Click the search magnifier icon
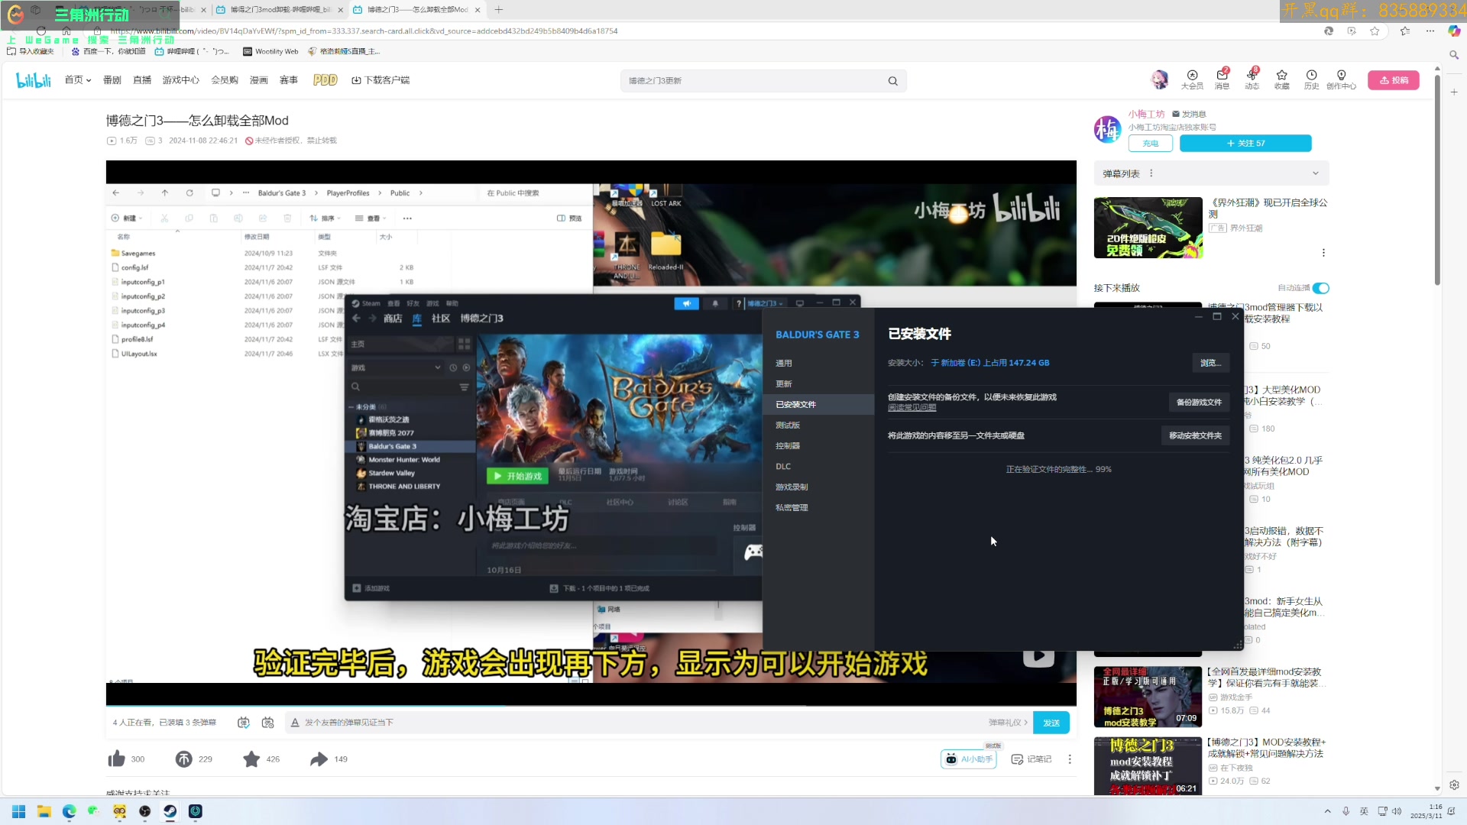The width and height of the screenshot is (1467, 825). pos(892,81)
